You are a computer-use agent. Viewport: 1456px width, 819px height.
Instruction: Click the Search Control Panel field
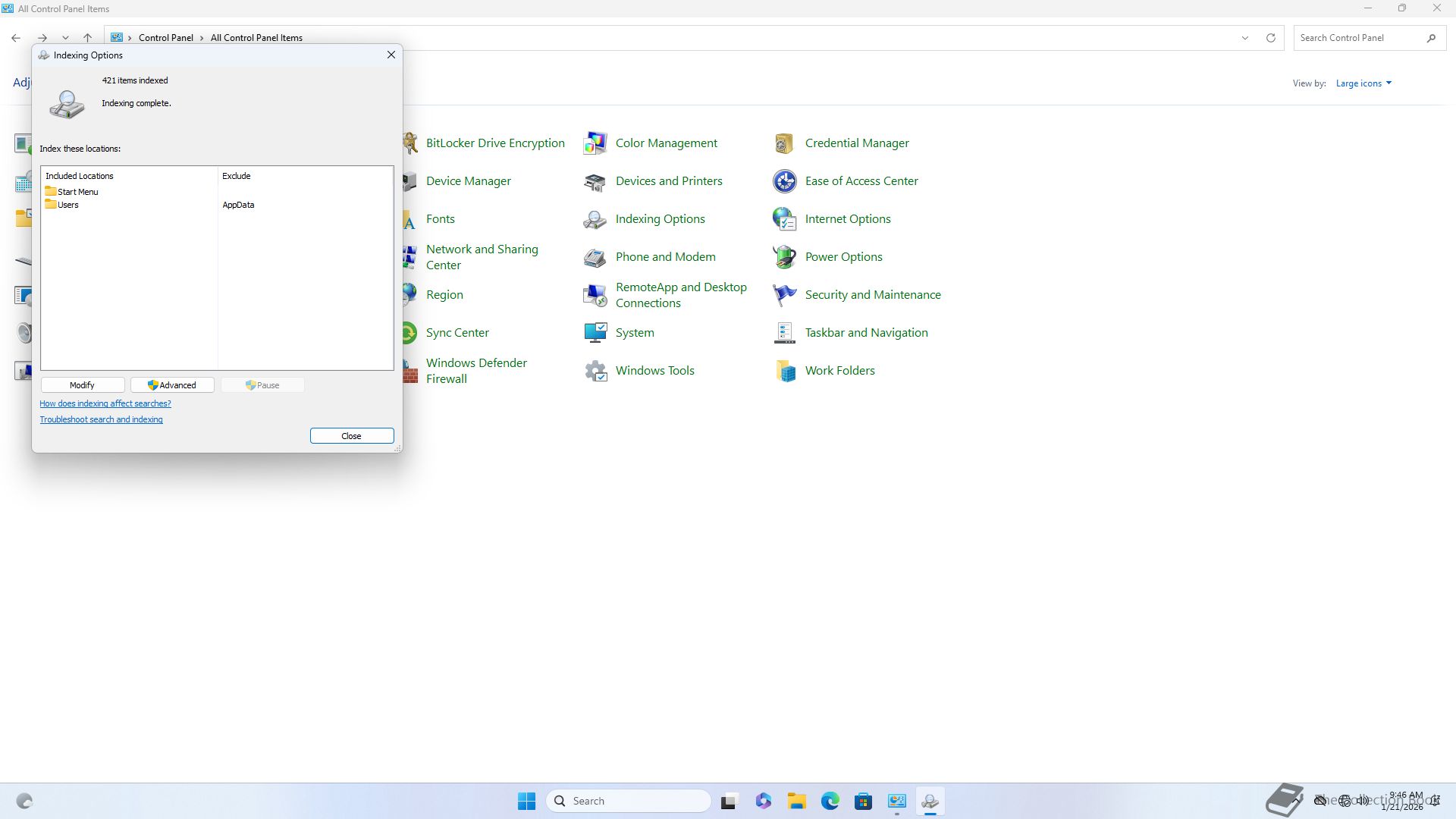point(1359,38)
